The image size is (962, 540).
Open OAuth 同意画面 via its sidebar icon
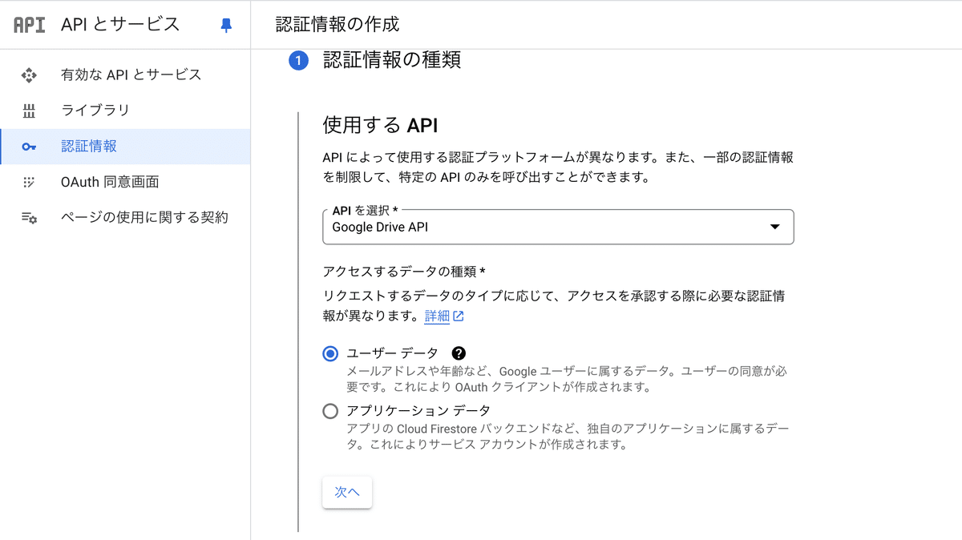30,182
